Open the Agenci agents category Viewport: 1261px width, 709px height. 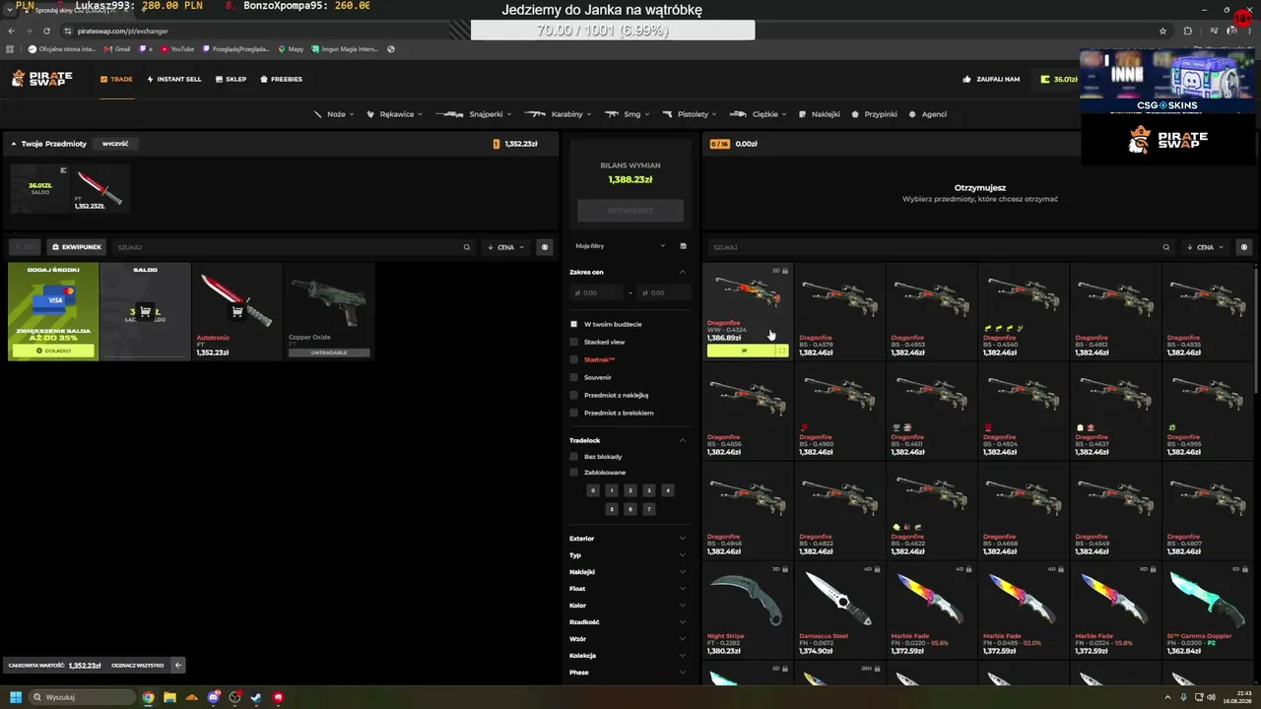[x=928, y=114]
